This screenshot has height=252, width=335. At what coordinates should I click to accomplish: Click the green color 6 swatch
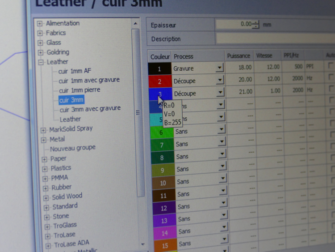point(162,132)
